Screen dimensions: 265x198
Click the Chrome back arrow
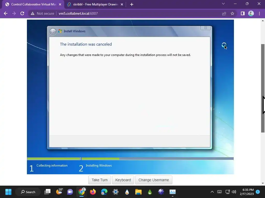(x=6, y=13)
